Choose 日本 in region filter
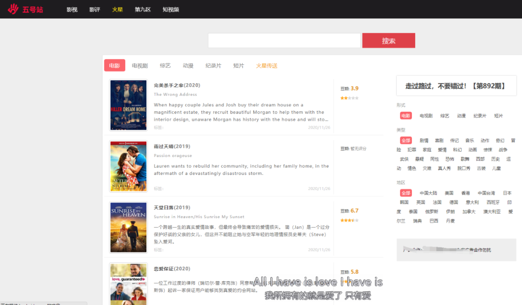This screenshot has height=305, width=522. [x=507, y=193]
